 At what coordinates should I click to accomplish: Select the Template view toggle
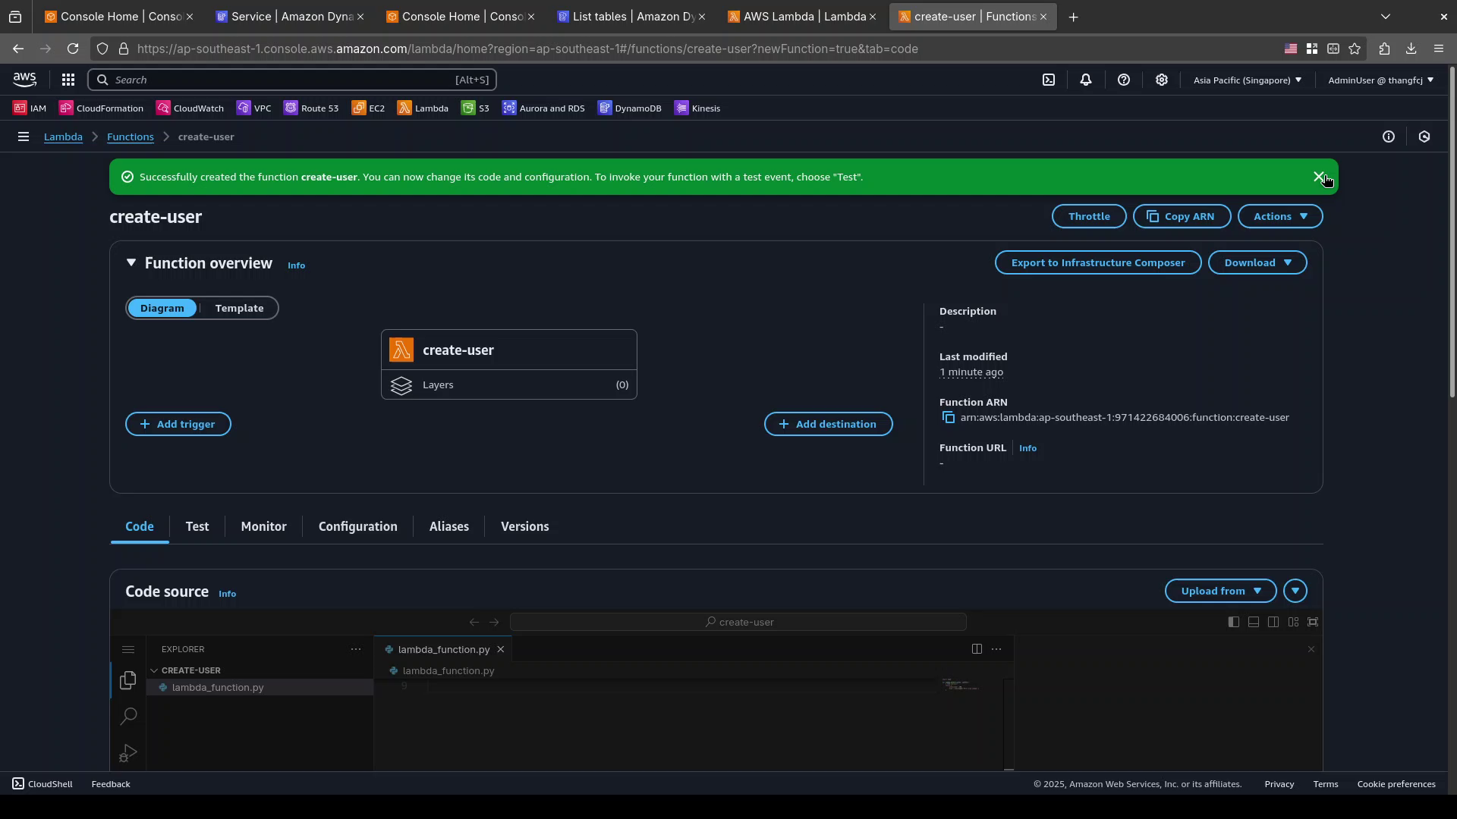point(239,308)
